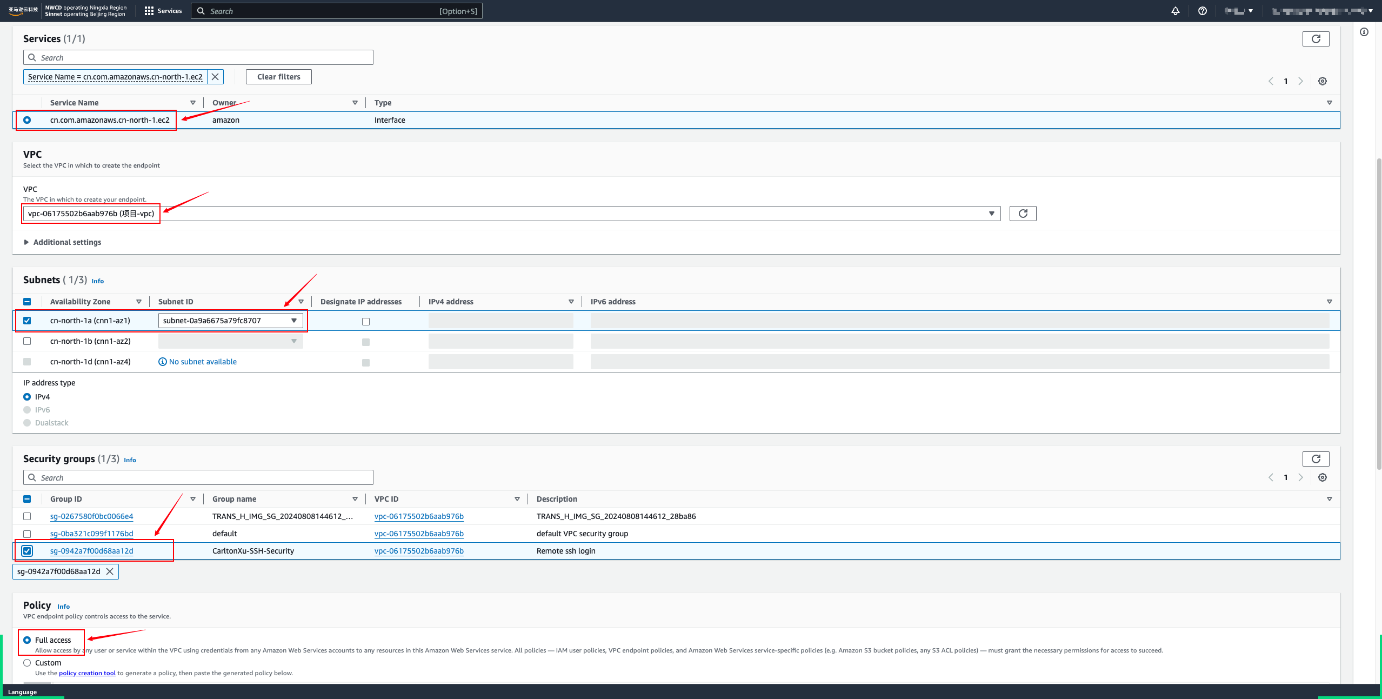Open Services table settings gear

pos(1322,81)
